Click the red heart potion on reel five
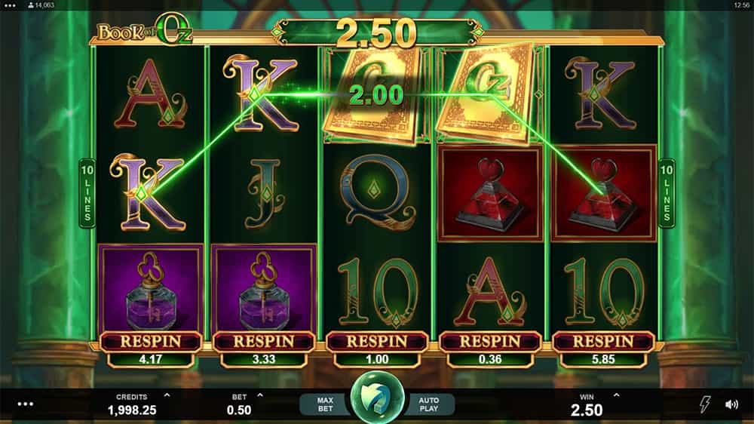 click(603, 193)
